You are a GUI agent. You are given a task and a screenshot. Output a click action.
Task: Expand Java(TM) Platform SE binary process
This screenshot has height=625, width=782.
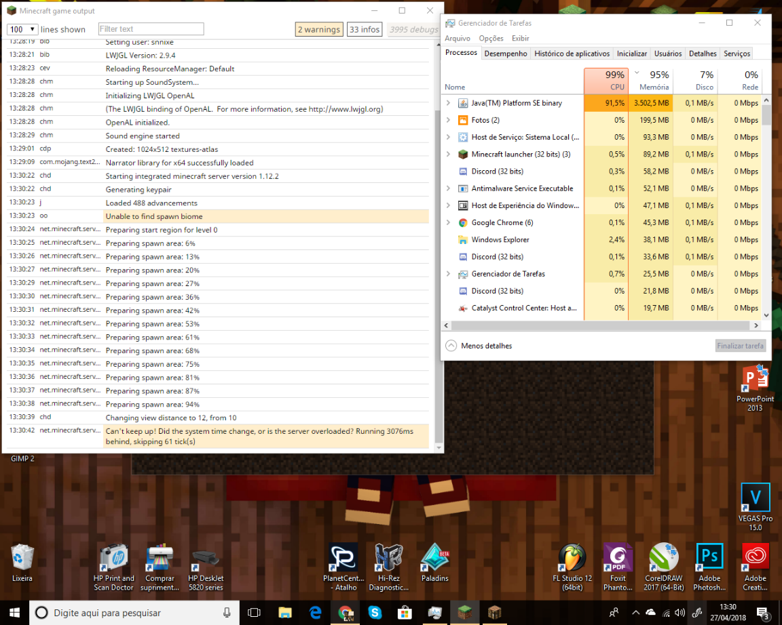pos(448,102)
